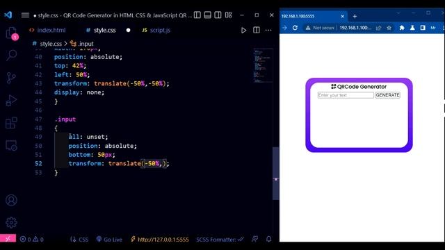This screenshot has width=445, height=250.
Task: Click the '.input' selector text in editor
Action: (65, 119)
